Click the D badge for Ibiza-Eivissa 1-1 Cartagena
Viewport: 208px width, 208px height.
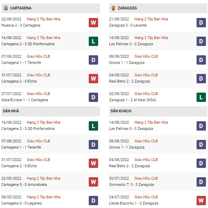click(93, 97)
